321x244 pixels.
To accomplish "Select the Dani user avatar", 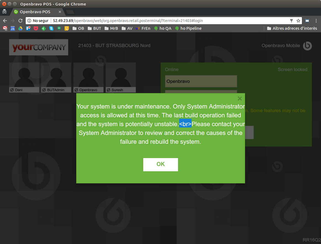I will tap(24, 77).
